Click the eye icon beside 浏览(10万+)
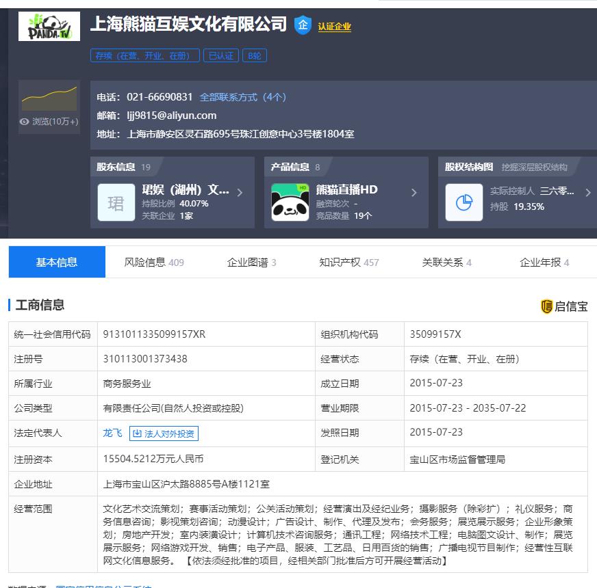This screenshot has width=597, height=588. (25, 121)
